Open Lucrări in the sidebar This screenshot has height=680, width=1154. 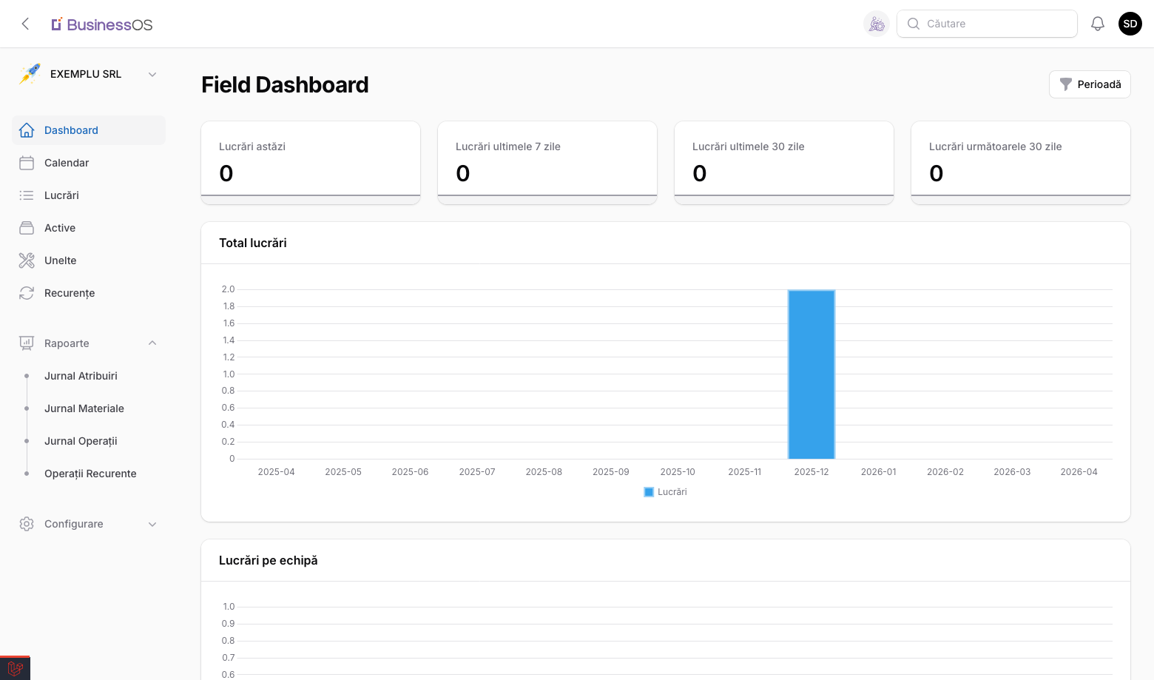tap(61, 195)
